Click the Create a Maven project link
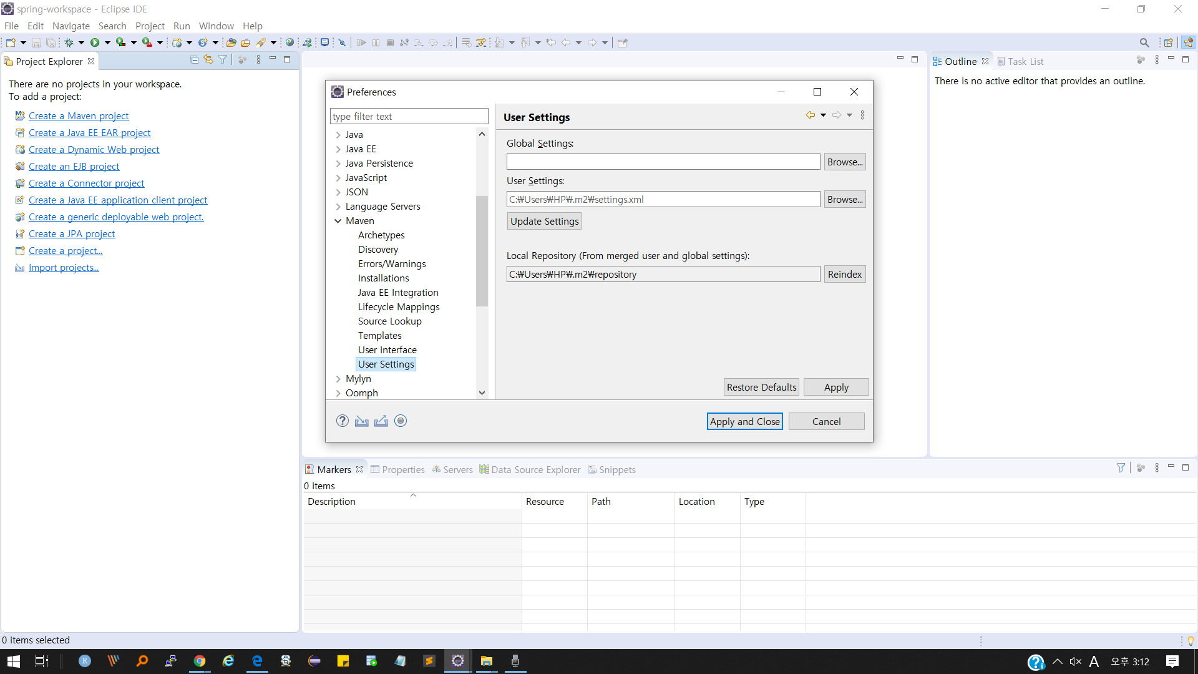Screen dimensions: 1198x674 (x=79, y=115)
